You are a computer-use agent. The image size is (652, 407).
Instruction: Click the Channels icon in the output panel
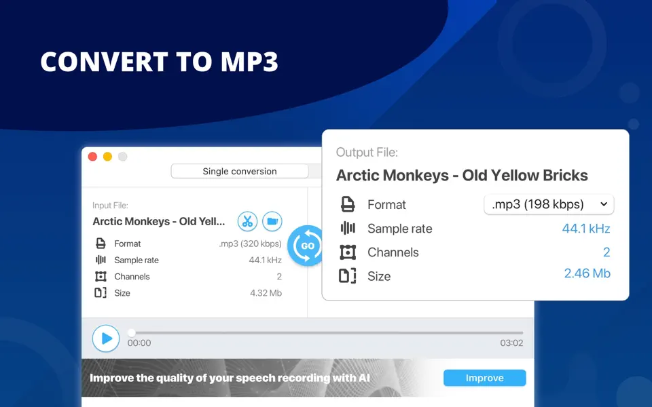(347, 252)
